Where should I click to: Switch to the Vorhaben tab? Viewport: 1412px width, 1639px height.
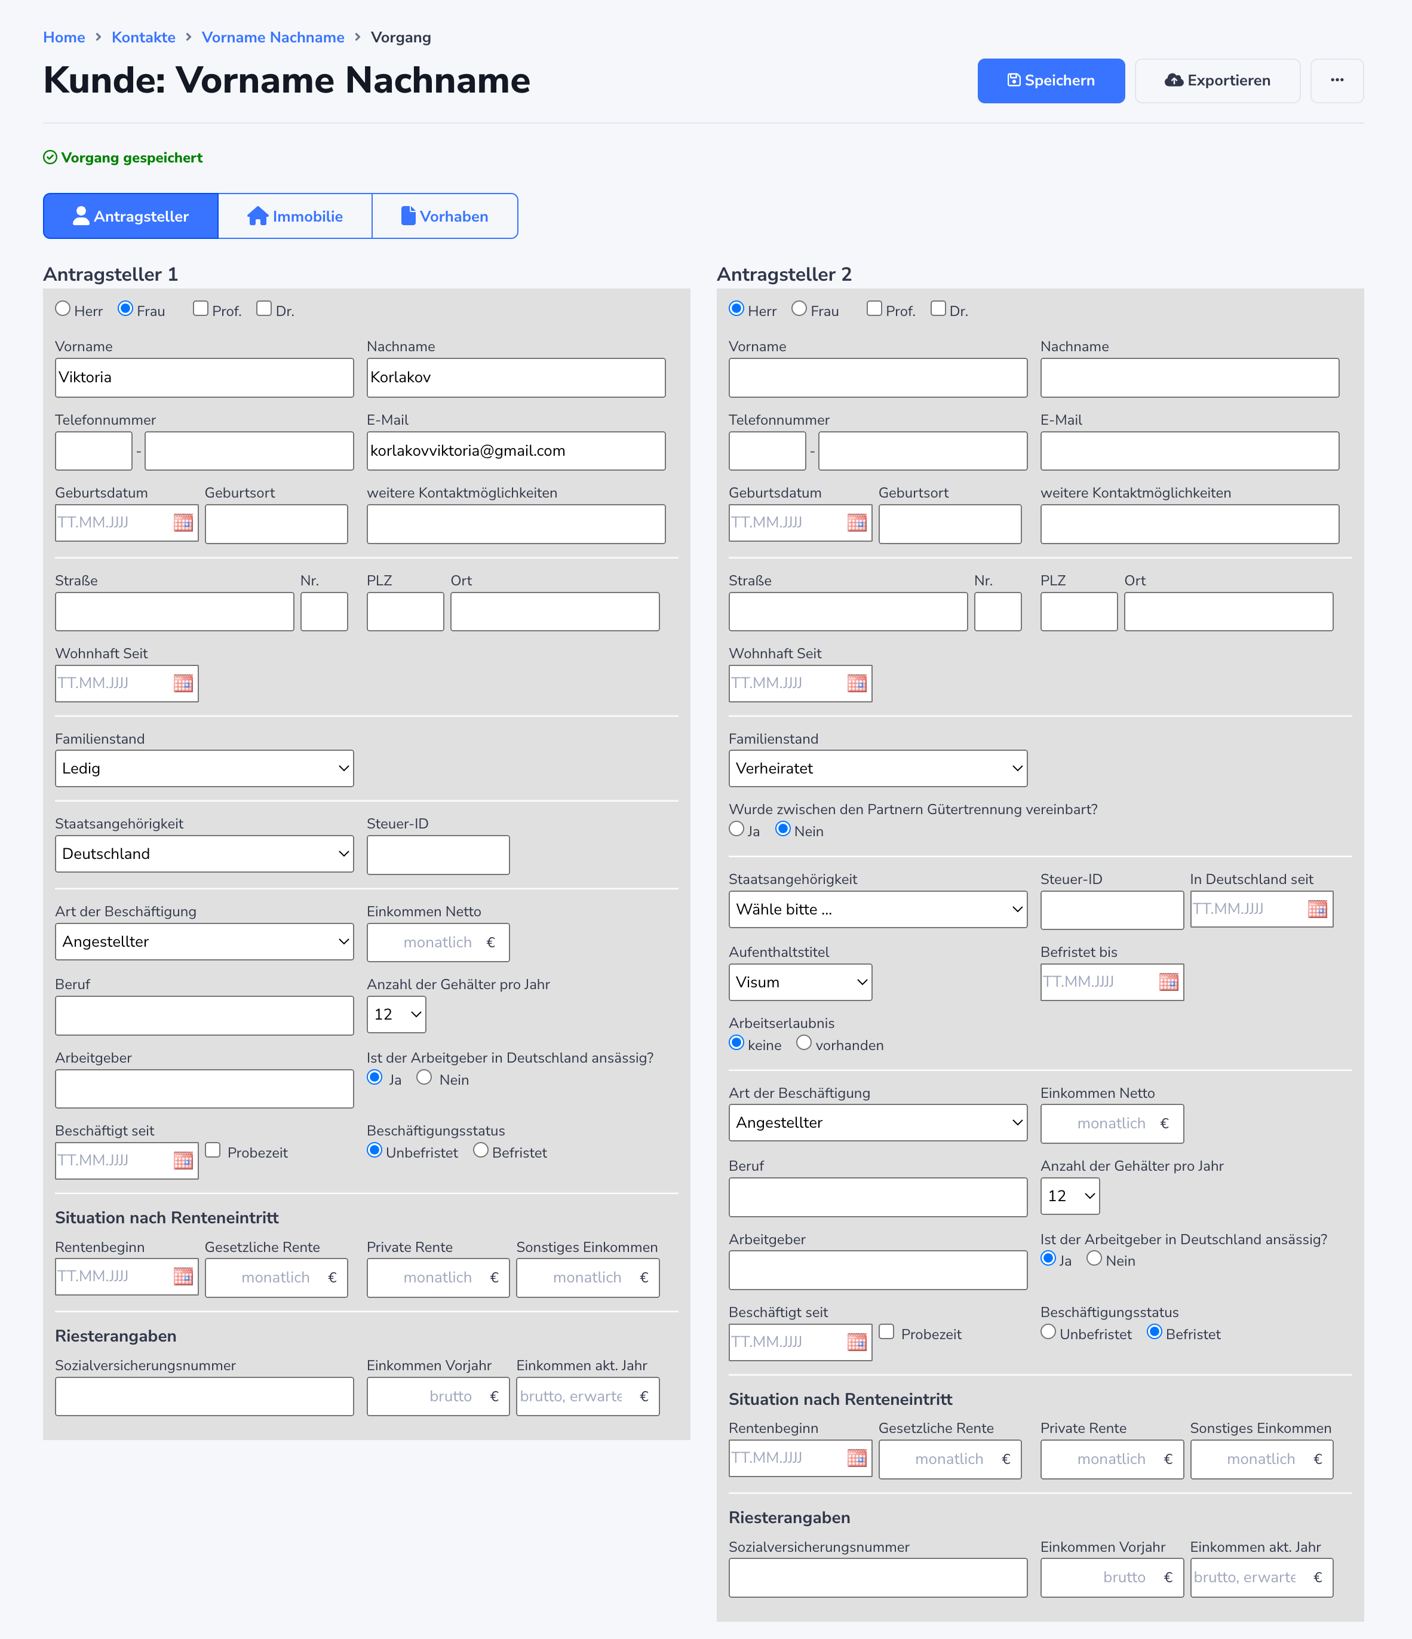click(444, 216)
